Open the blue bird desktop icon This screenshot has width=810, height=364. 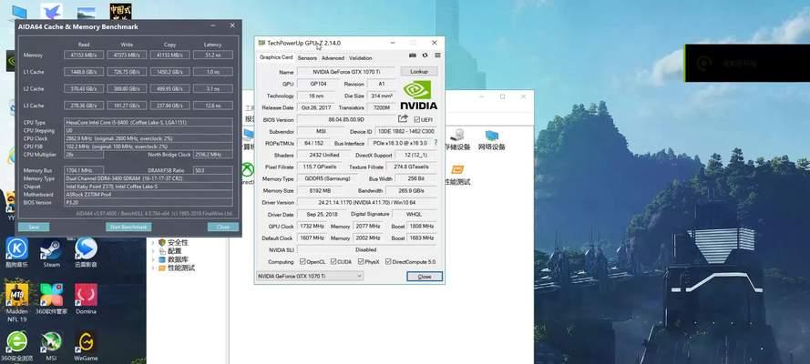click(52, 11)
